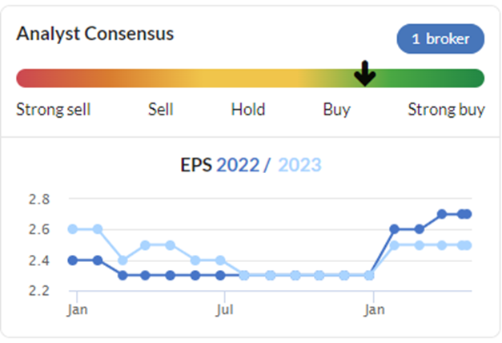Click the red end of consensus bar
The width and height of the screenshot is (502, 343).
pyautogui.click(x=26, y=79)
